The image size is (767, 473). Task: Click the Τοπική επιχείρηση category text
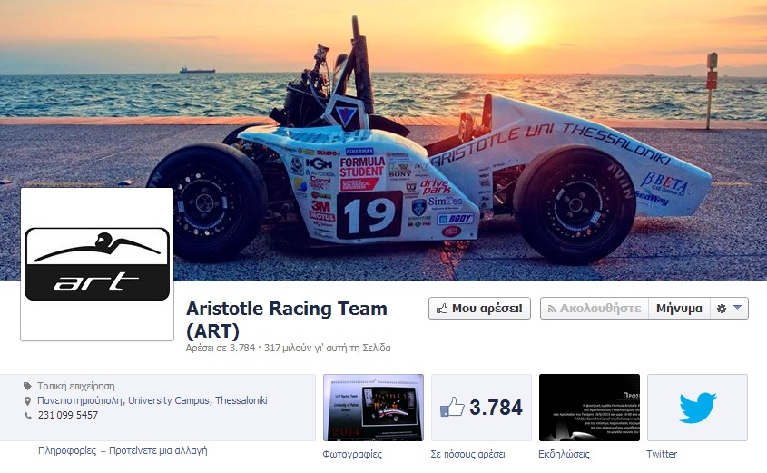(76, 386)
